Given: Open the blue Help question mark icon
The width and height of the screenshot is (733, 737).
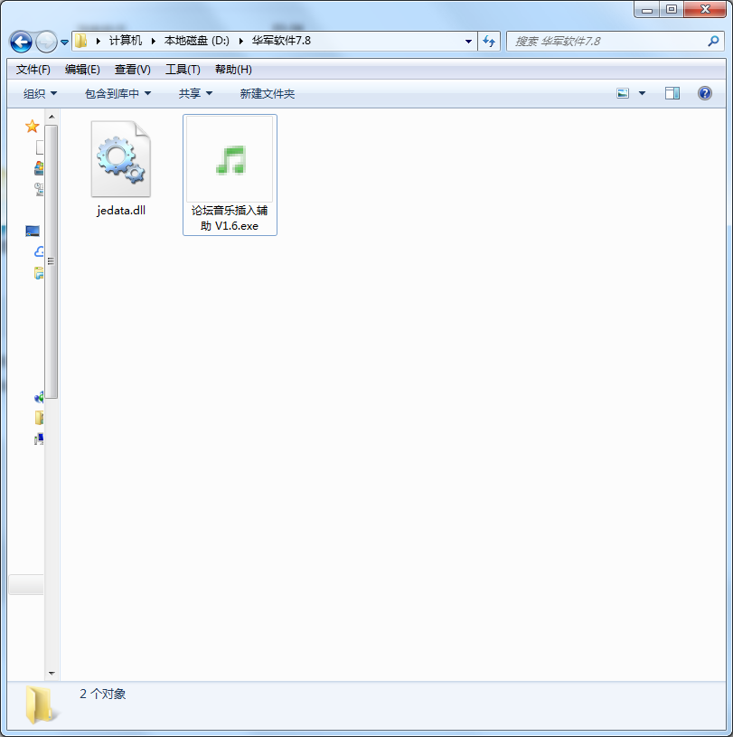Looking at the screenshot, I should point(704,93).
